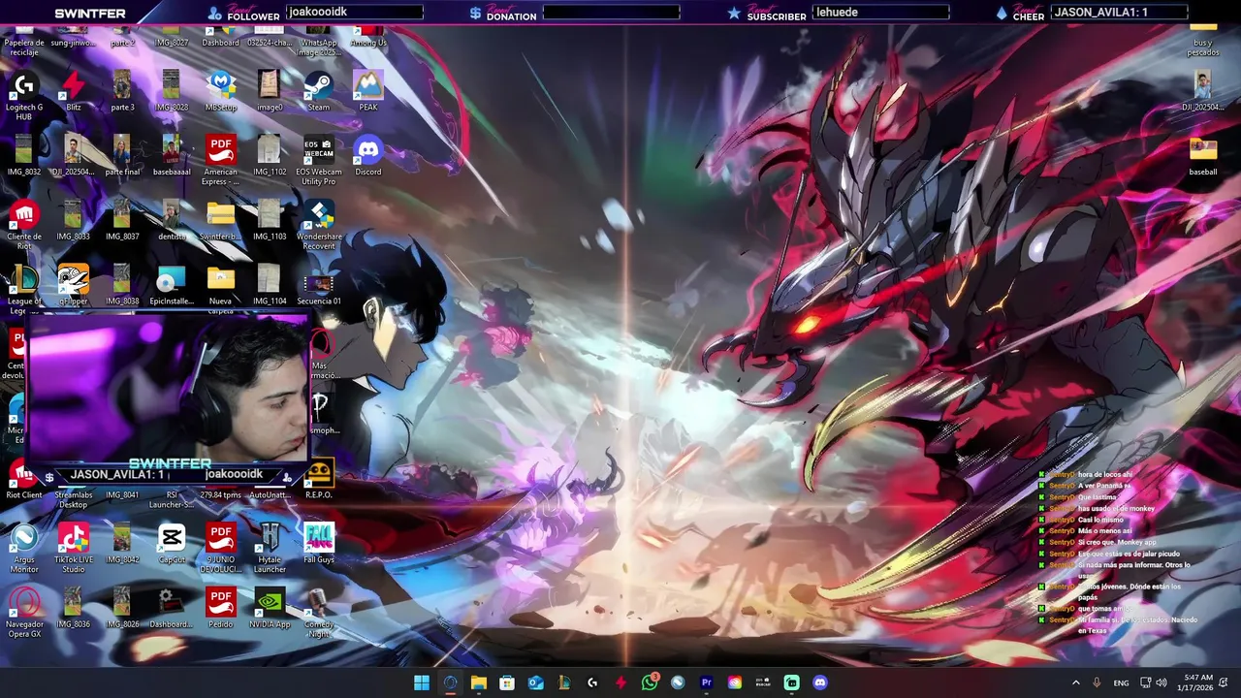Viewport: 1241px width, 698px height.
Task: Open Wondershare Recoverit shortcut
Action: point(319,225)
